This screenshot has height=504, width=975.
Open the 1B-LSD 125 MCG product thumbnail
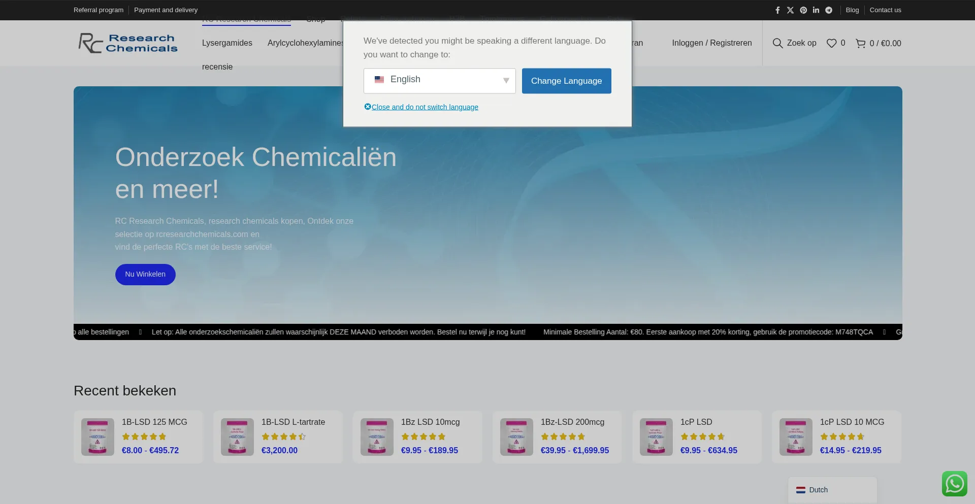97,437
